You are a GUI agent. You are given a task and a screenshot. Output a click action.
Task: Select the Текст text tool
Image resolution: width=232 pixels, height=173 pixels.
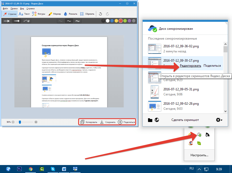pyautogui.click(x=24, y=14)
